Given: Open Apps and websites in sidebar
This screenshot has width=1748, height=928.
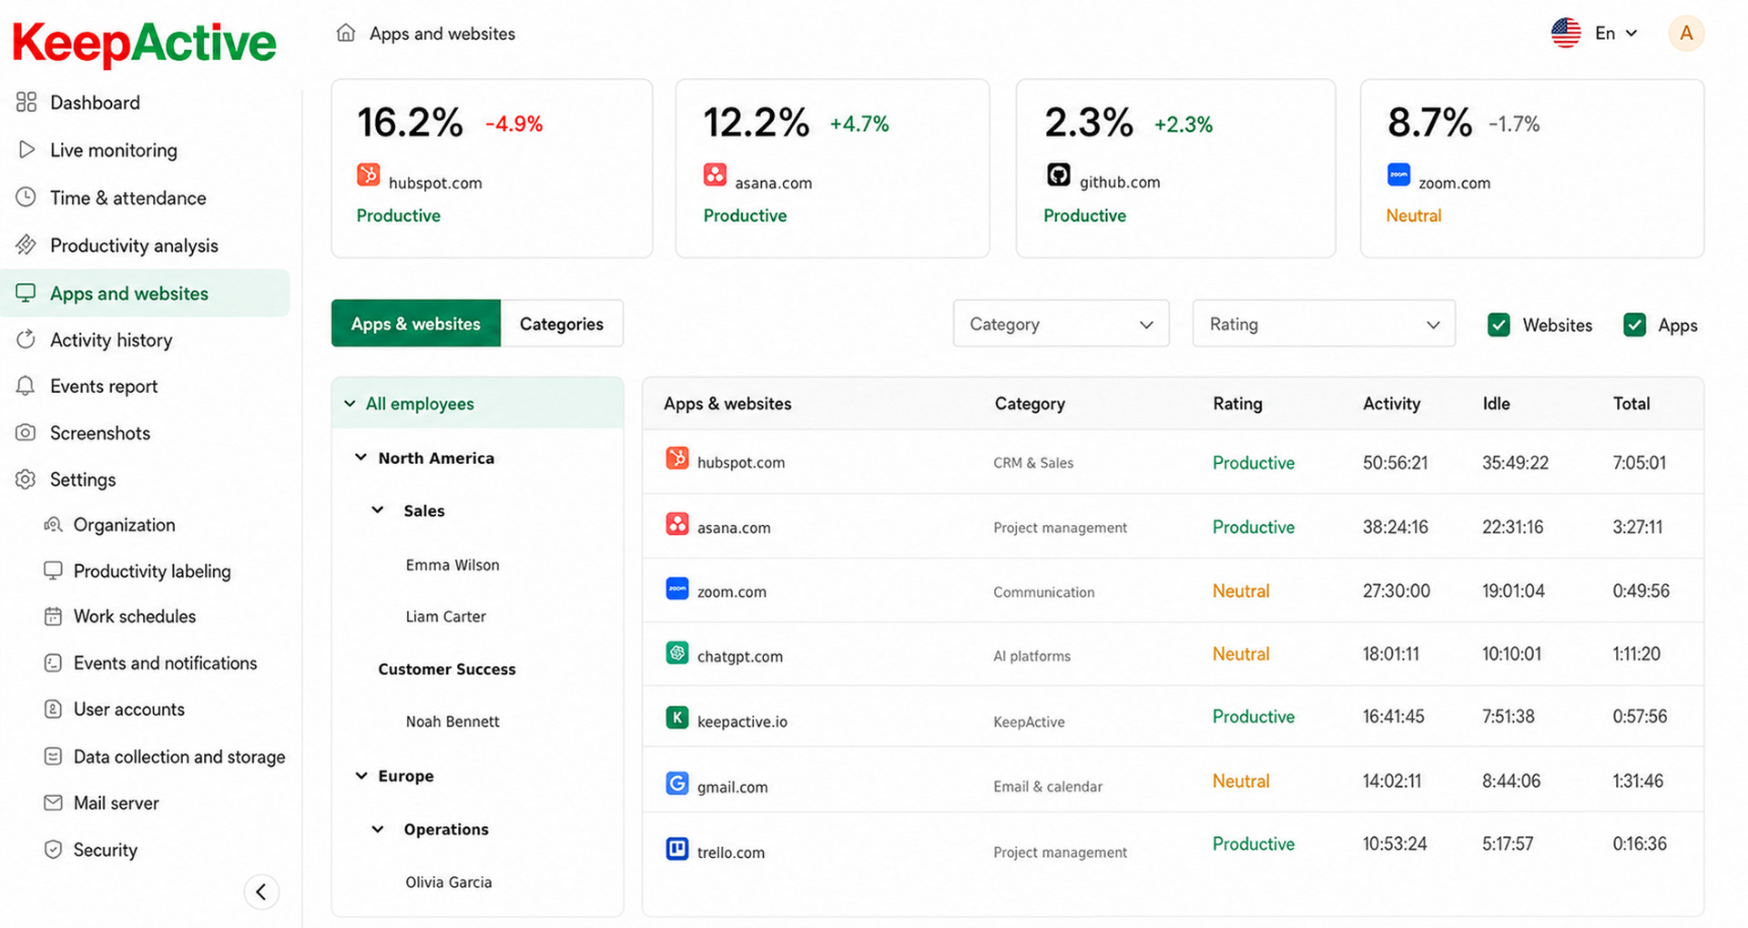Looking at the screenshot, I should coord(146,293).
